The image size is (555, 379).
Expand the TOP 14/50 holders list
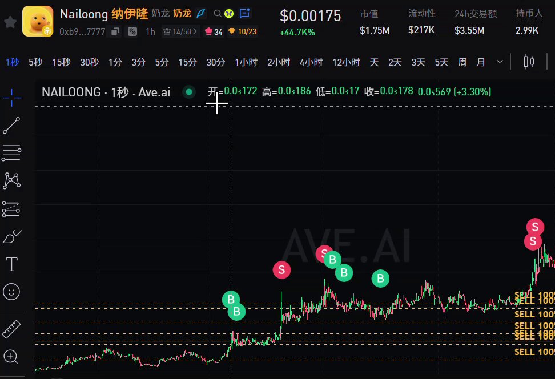(180, 31)
